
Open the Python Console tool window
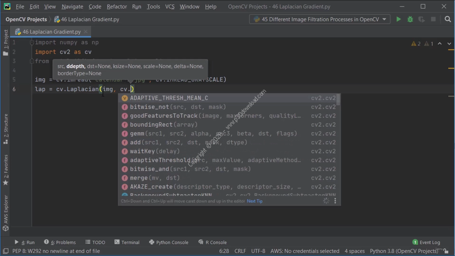168,242
